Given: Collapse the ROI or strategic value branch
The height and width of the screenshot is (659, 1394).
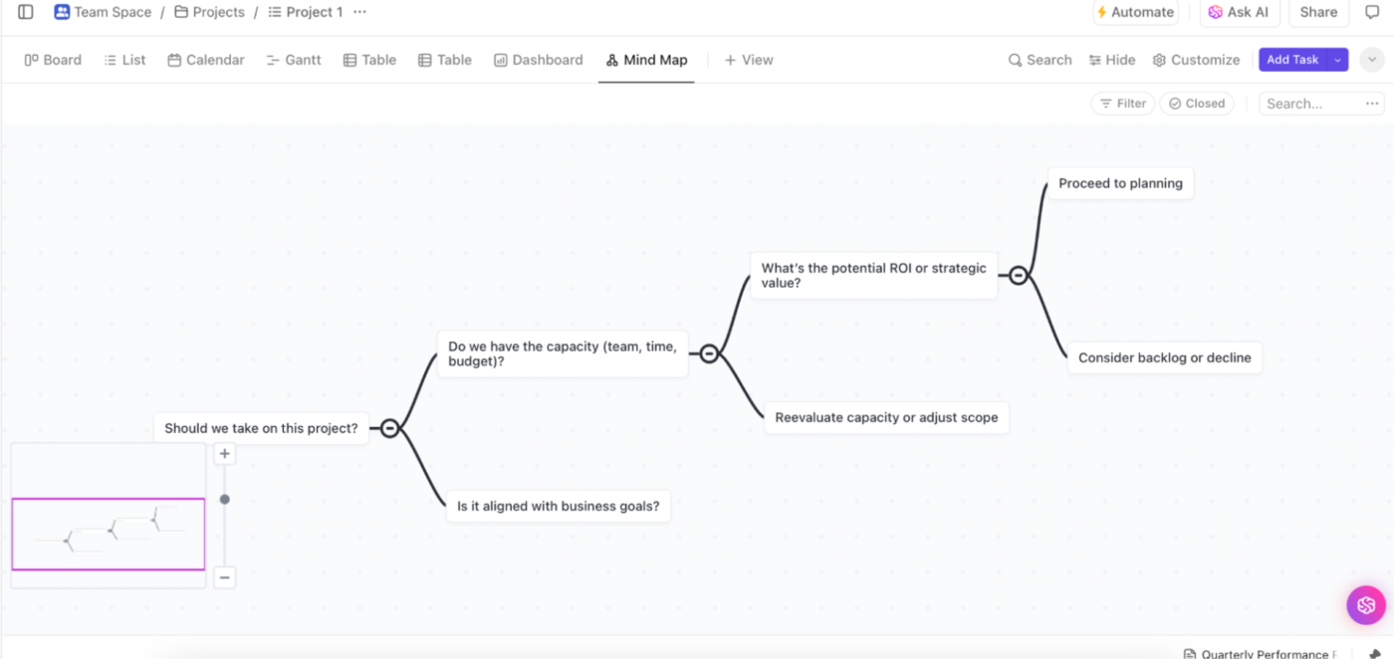Looking at the screenshot, I should click(1018, 276).
